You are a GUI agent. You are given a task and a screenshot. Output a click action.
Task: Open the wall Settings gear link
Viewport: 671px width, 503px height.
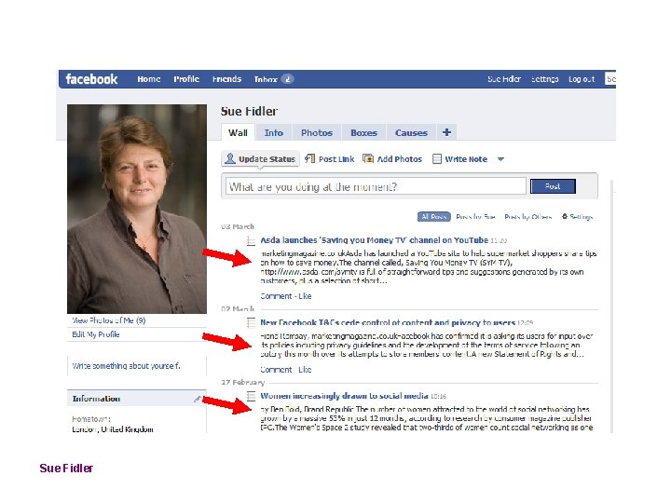coord(577,217)
